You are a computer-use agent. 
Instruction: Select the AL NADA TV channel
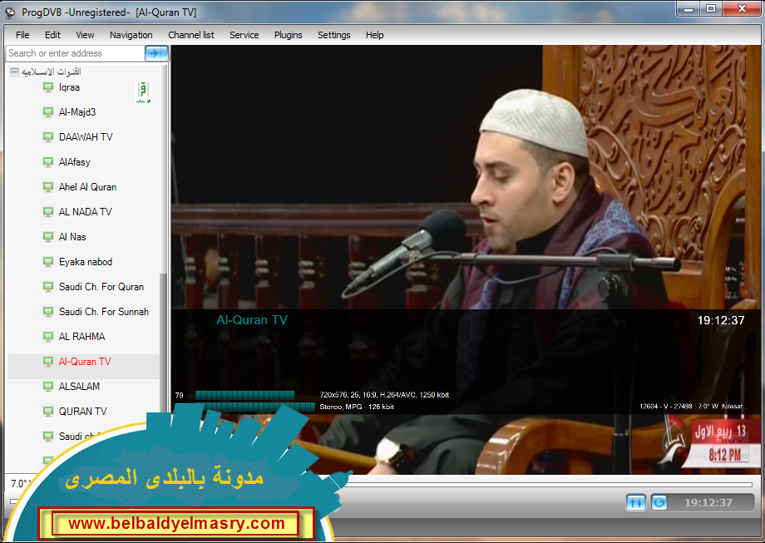85,212
